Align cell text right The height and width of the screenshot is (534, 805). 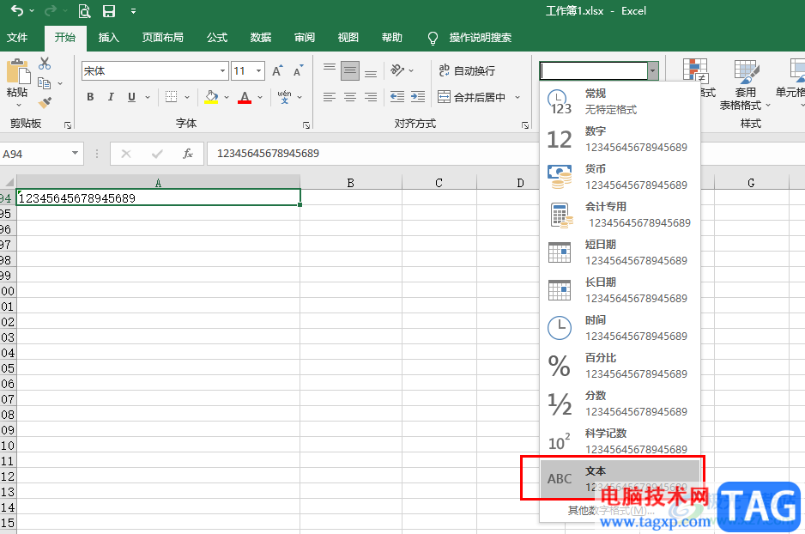point(371,96)
